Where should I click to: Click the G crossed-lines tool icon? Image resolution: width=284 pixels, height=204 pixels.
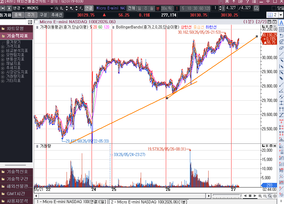281,195
